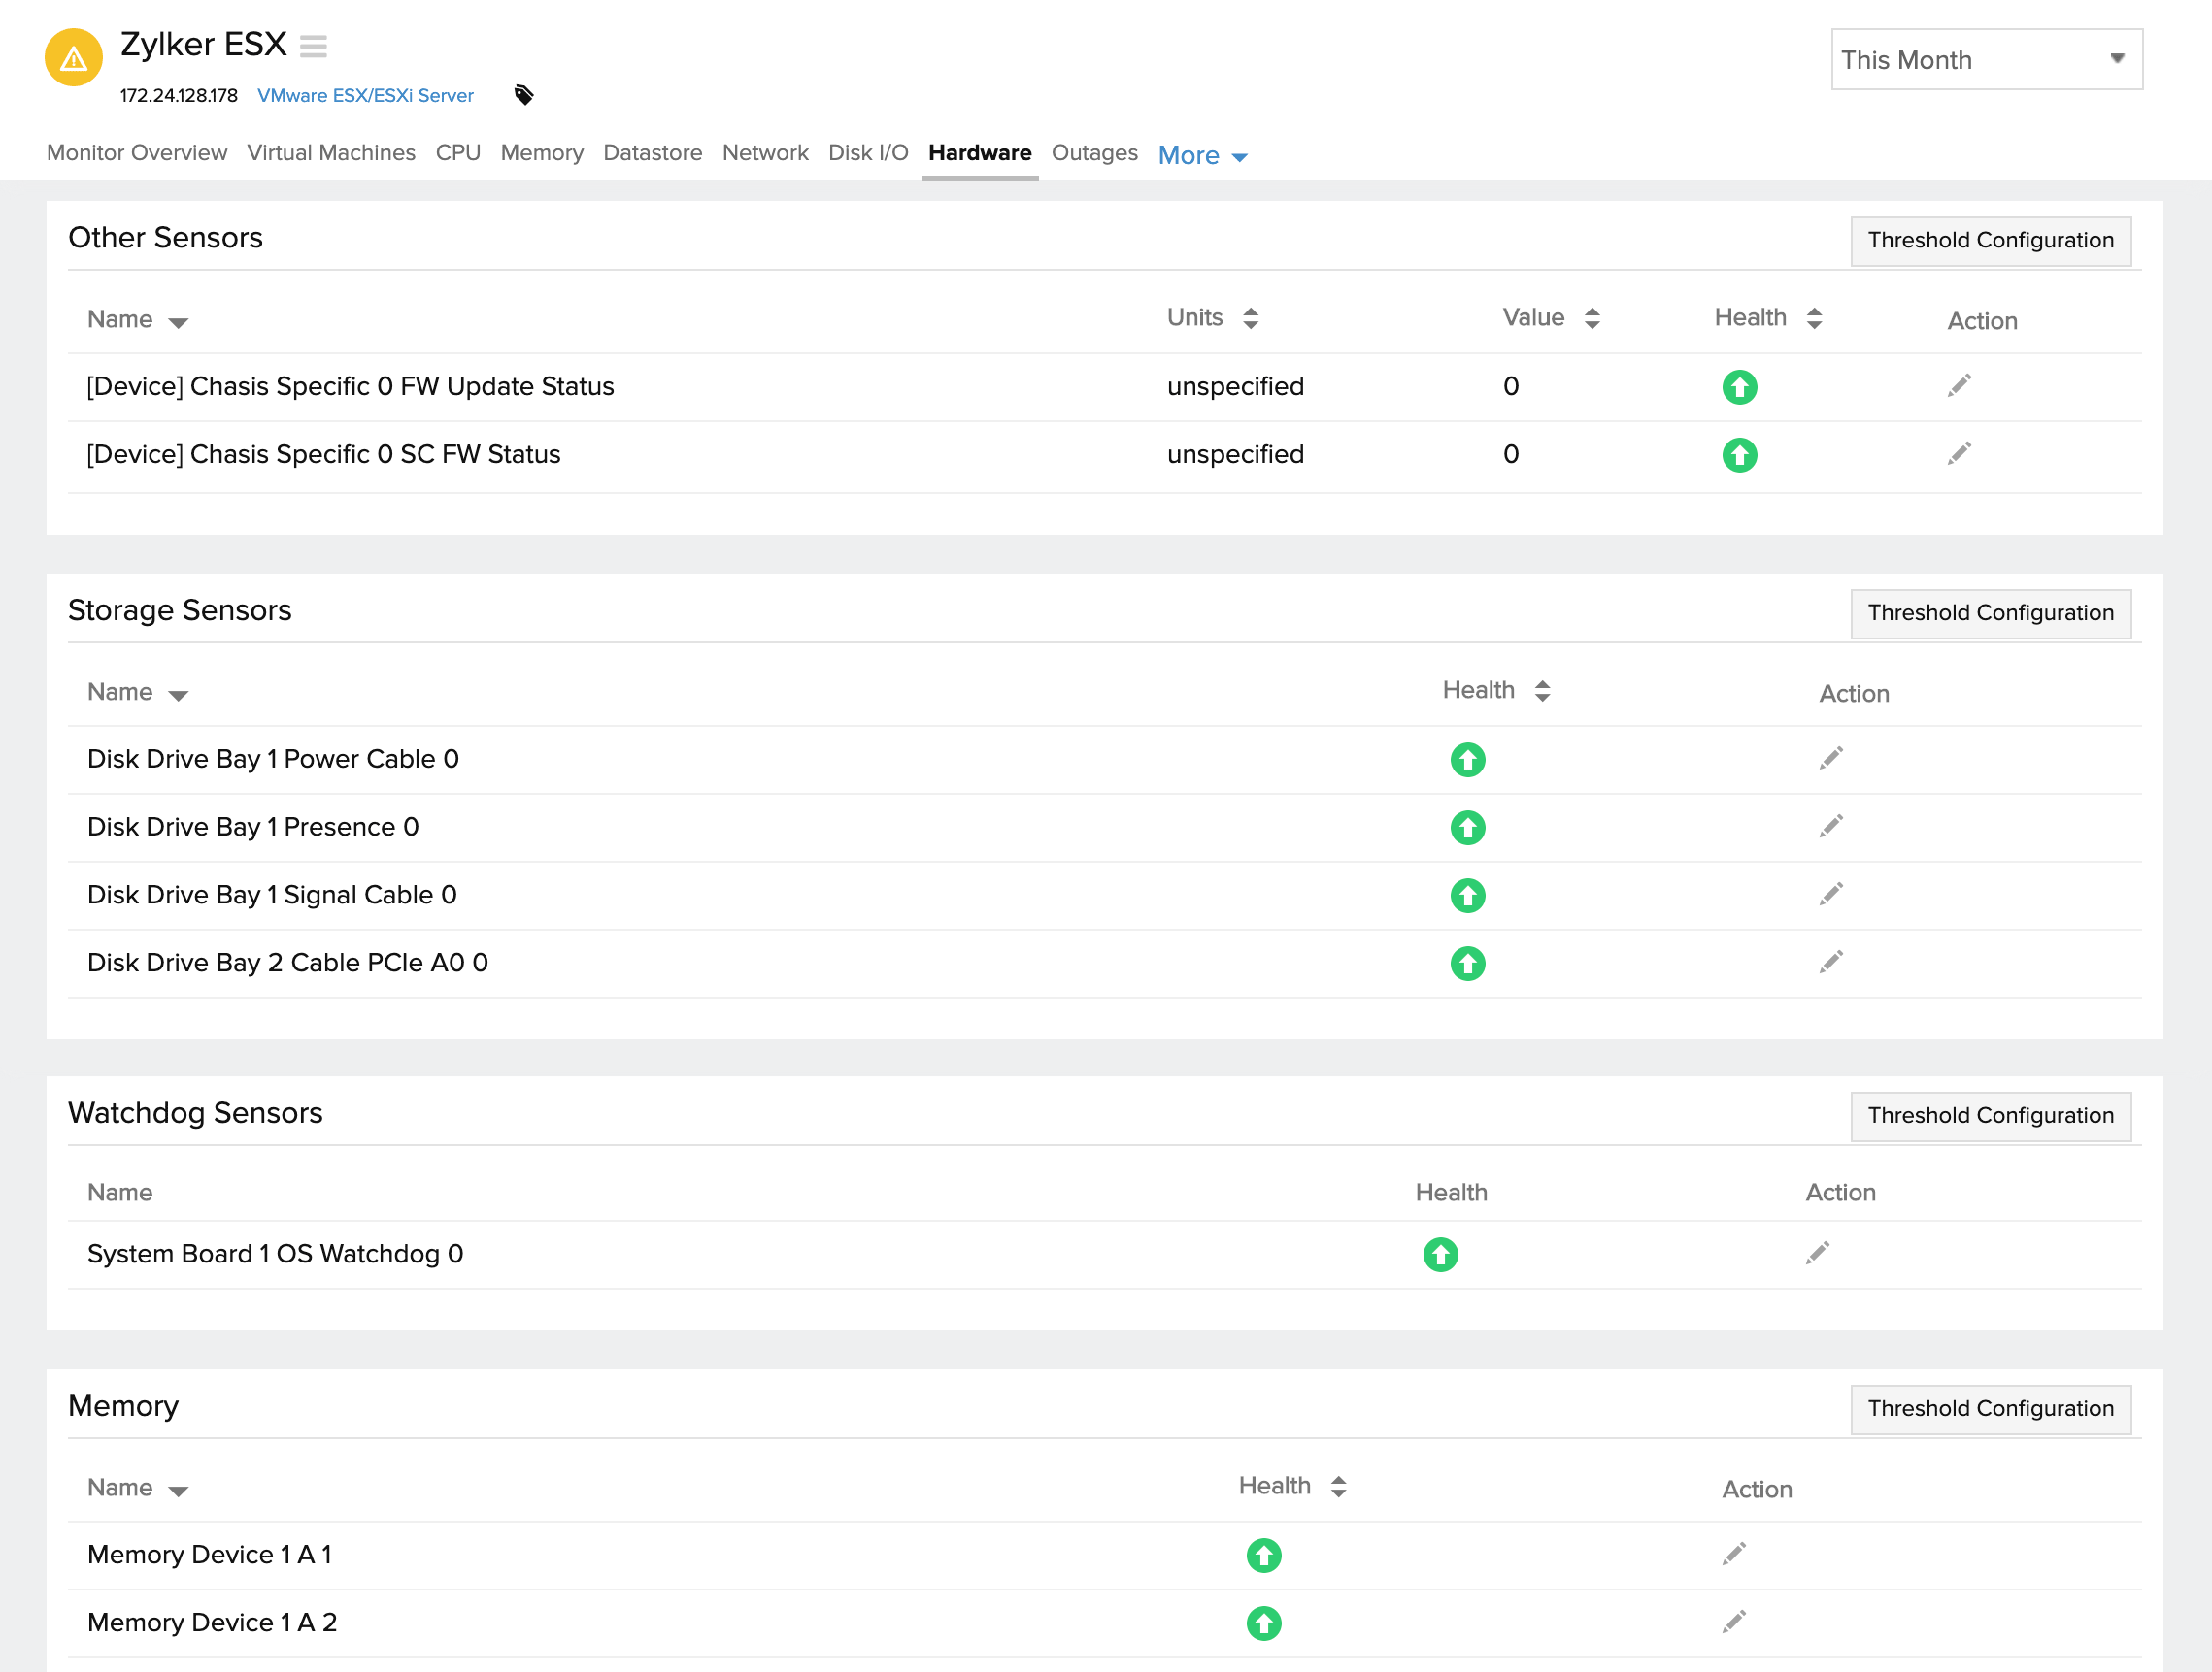Edit the System Board 1 OS Watchdog 0 row
The image size is (2212, 1672).
click(x=1817, y=1253)
